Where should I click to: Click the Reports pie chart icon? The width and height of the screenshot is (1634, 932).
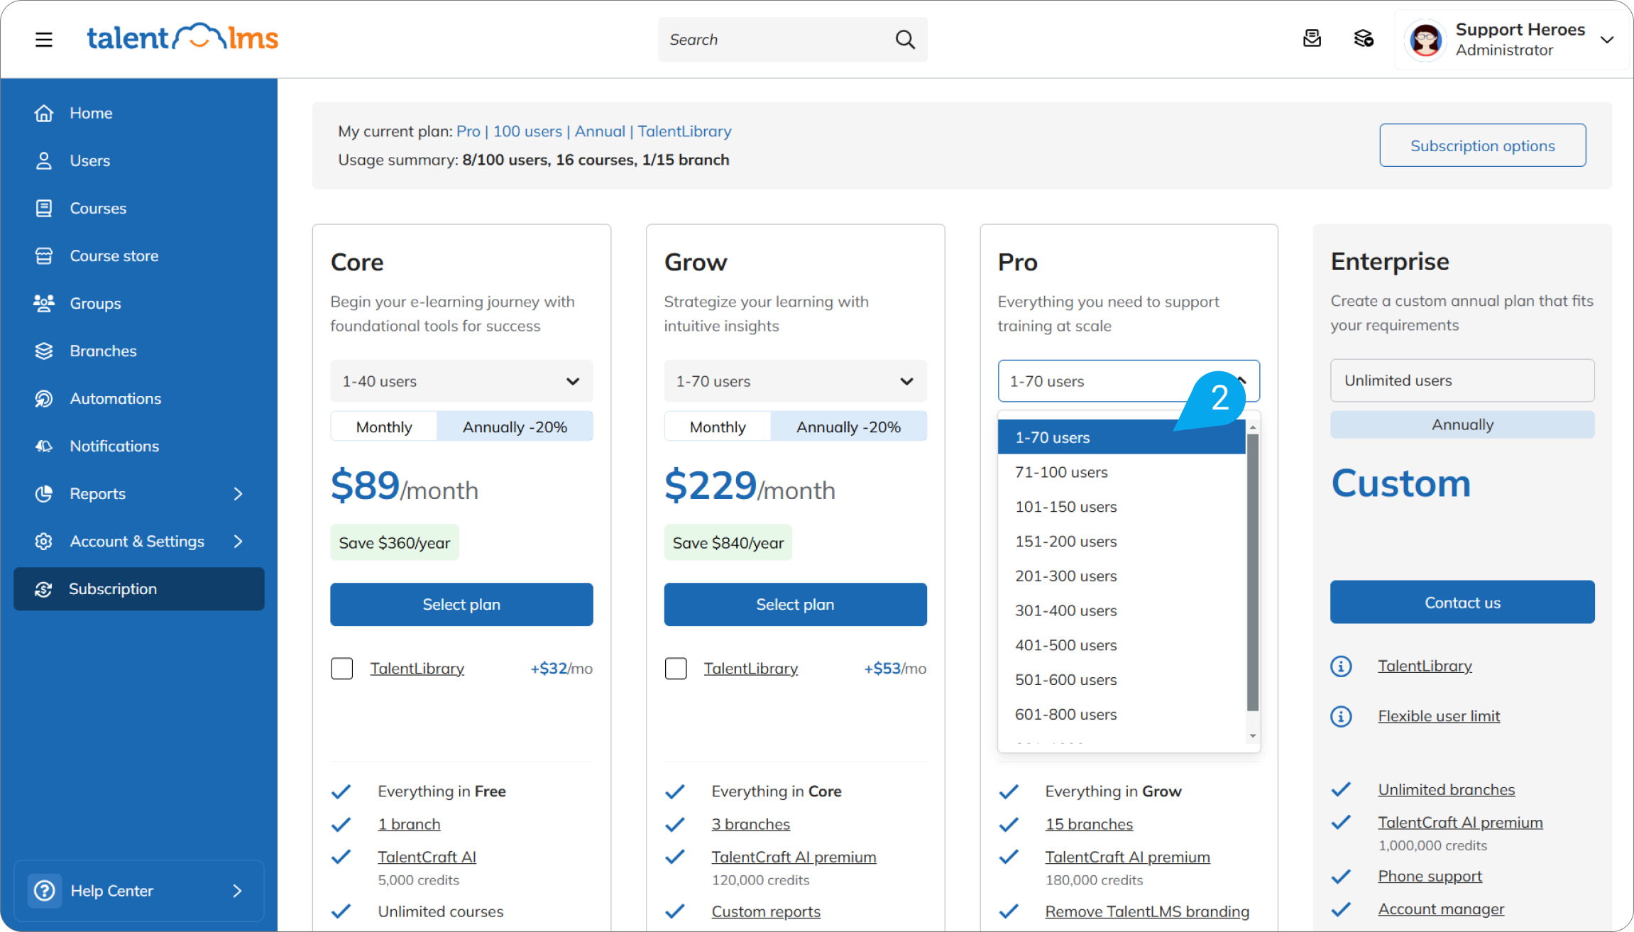click(44, 493)
